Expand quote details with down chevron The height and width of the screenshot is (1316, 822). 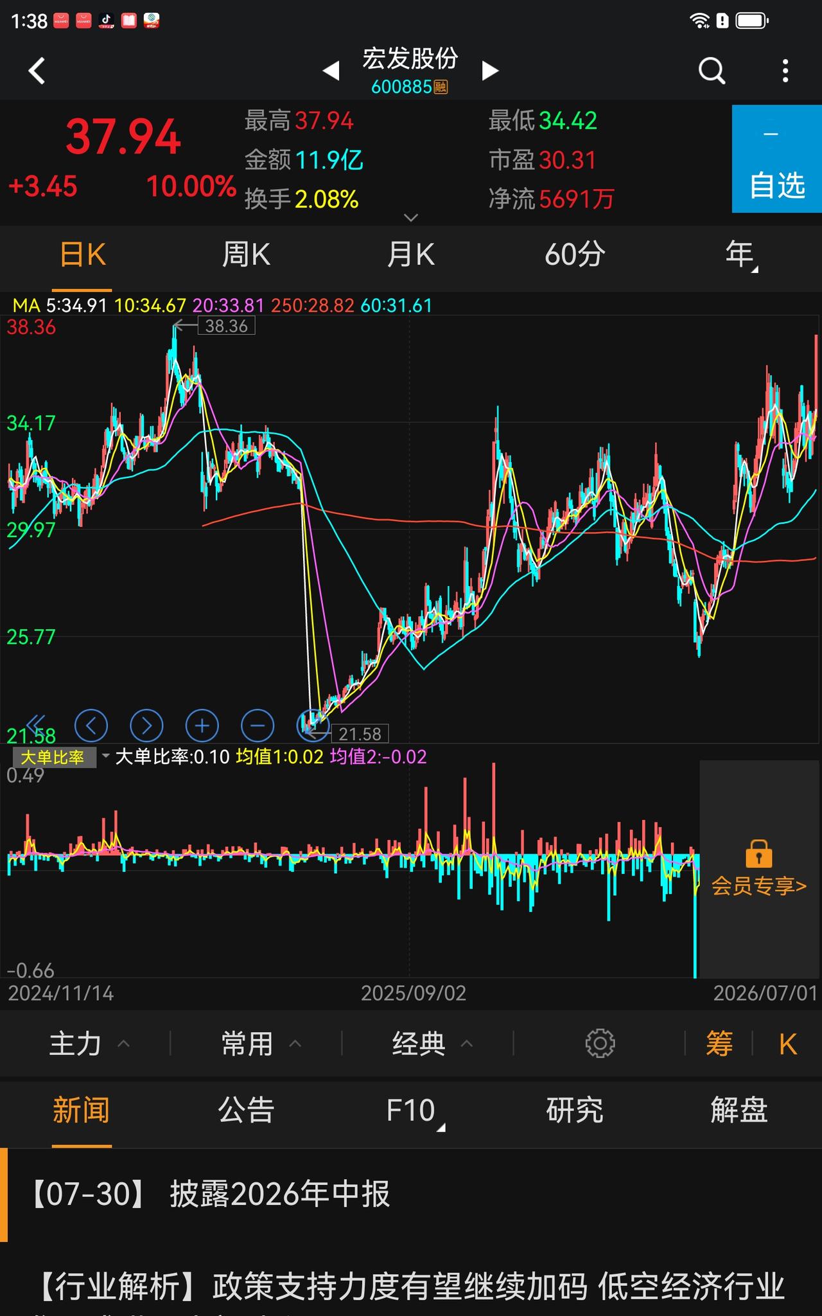411,218
